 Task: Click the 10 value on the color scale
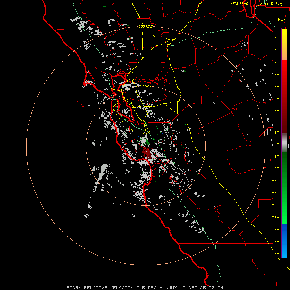[x=277, y=133]
